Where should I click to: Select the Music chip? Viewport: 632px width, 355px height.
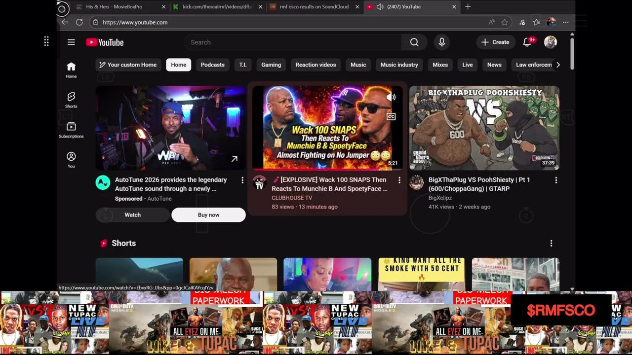(358, 65)
